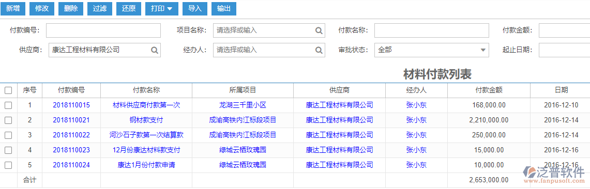Screen dimensions: 590x189
Task: Open 张小东 link in row 2018110024
Action: [417, 165]
